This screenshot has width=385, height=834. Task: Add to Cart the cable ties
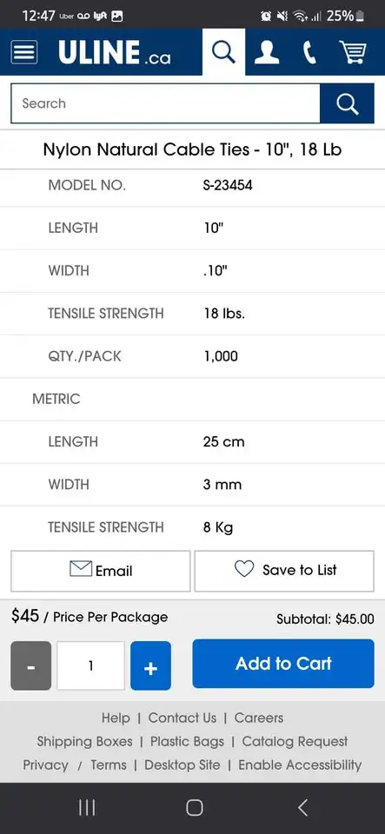[x=283, y=664]
